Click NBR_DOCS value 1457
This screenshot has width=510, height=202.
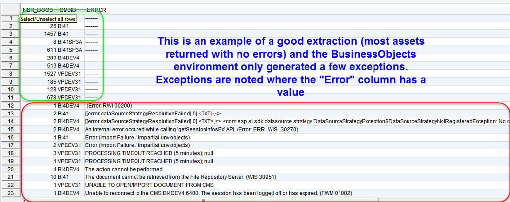[x=51, y=34]
